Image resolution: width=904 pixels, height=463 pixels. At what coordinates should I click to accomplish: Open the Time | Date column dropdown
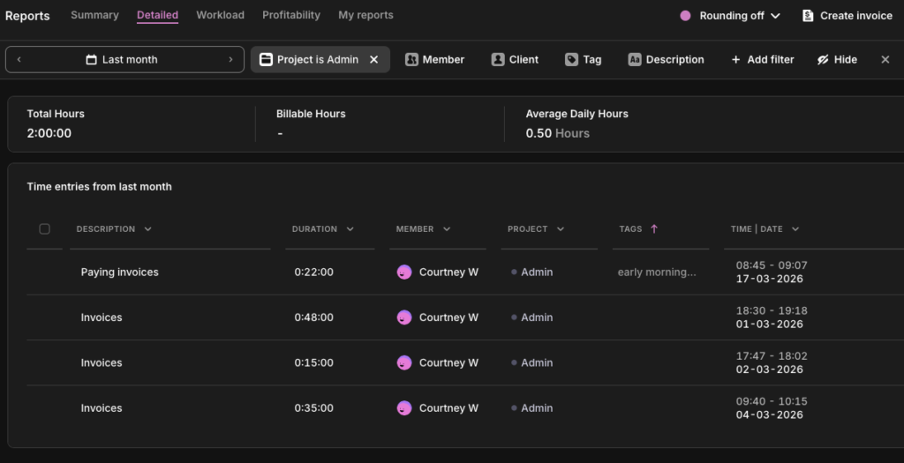(795, 229)
